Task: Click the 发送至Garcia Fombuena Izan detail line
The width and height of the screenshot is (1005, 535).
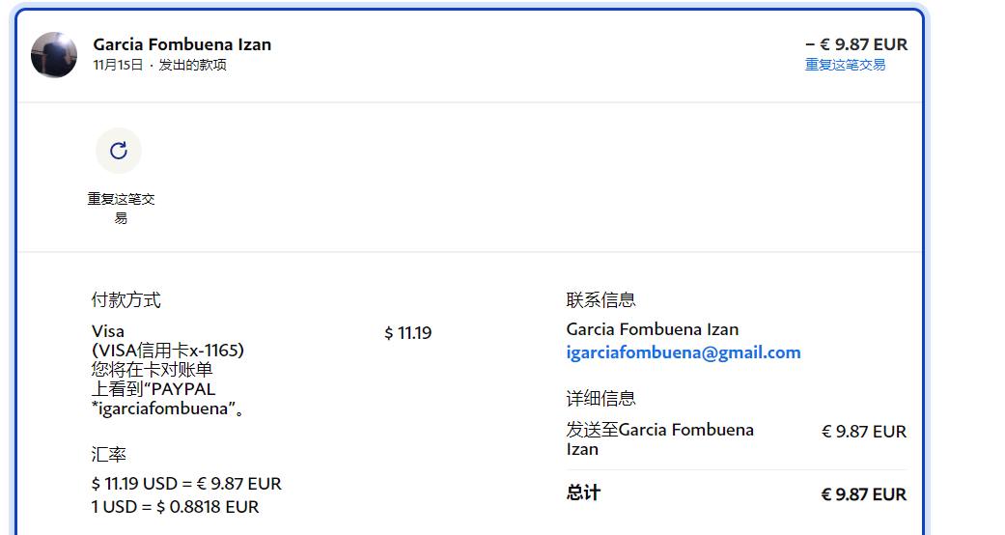Action: pyautogui.click(x=660, y=438)
